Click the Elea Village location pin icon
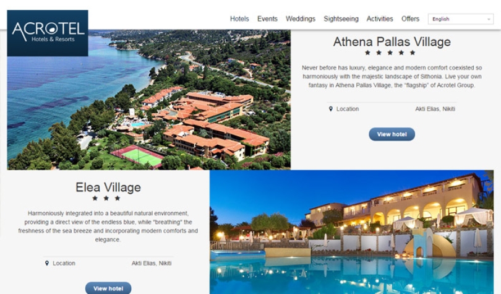The width and height of the screenshot is (501, 294). click(x=47, y=263)
